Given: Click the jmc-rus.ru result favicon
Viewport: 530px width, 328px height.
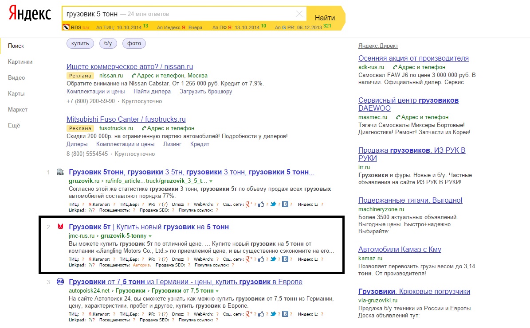Looking at the screenshot, I should [x=60, y=227].
